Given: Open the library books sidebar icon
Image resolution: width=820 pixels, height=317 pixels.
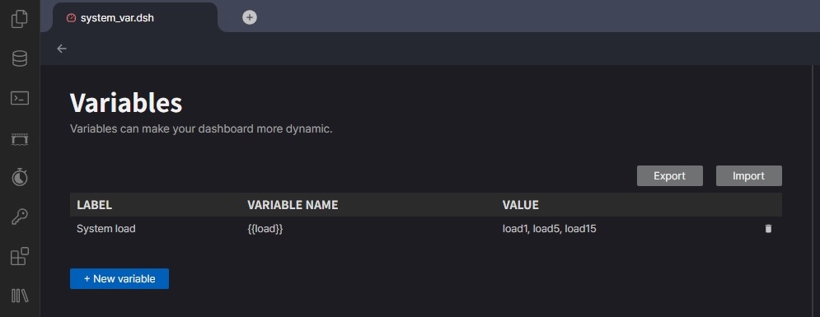Looking at the screenshot, I should click(19, 296).
